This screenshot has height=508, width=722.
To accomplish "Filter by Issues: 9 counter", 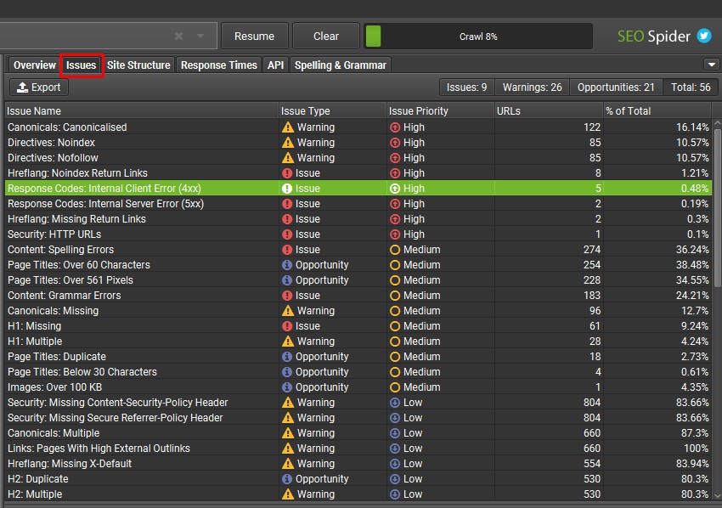I will 466,87.
